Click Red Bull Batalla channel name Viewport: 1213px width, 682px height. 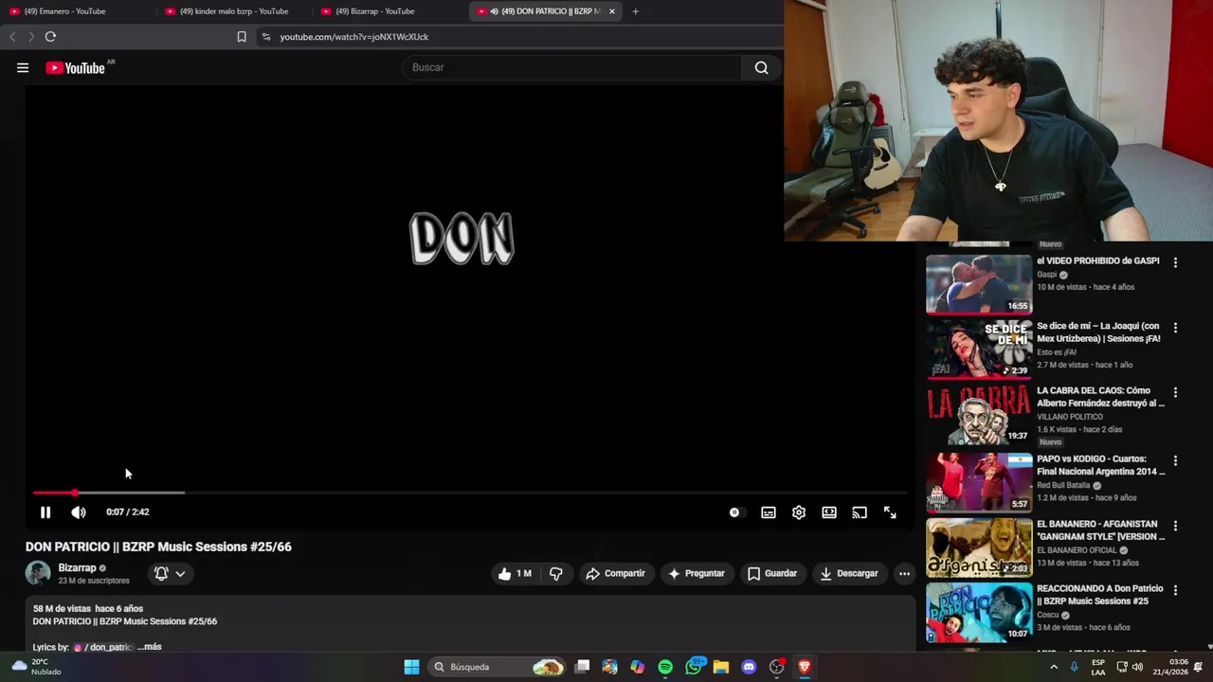click(1063, 485)
